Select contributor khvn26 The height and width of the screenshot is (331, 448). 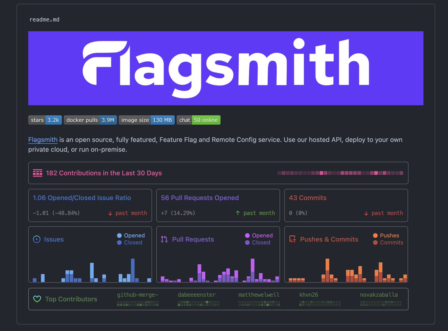pos(309,295)
